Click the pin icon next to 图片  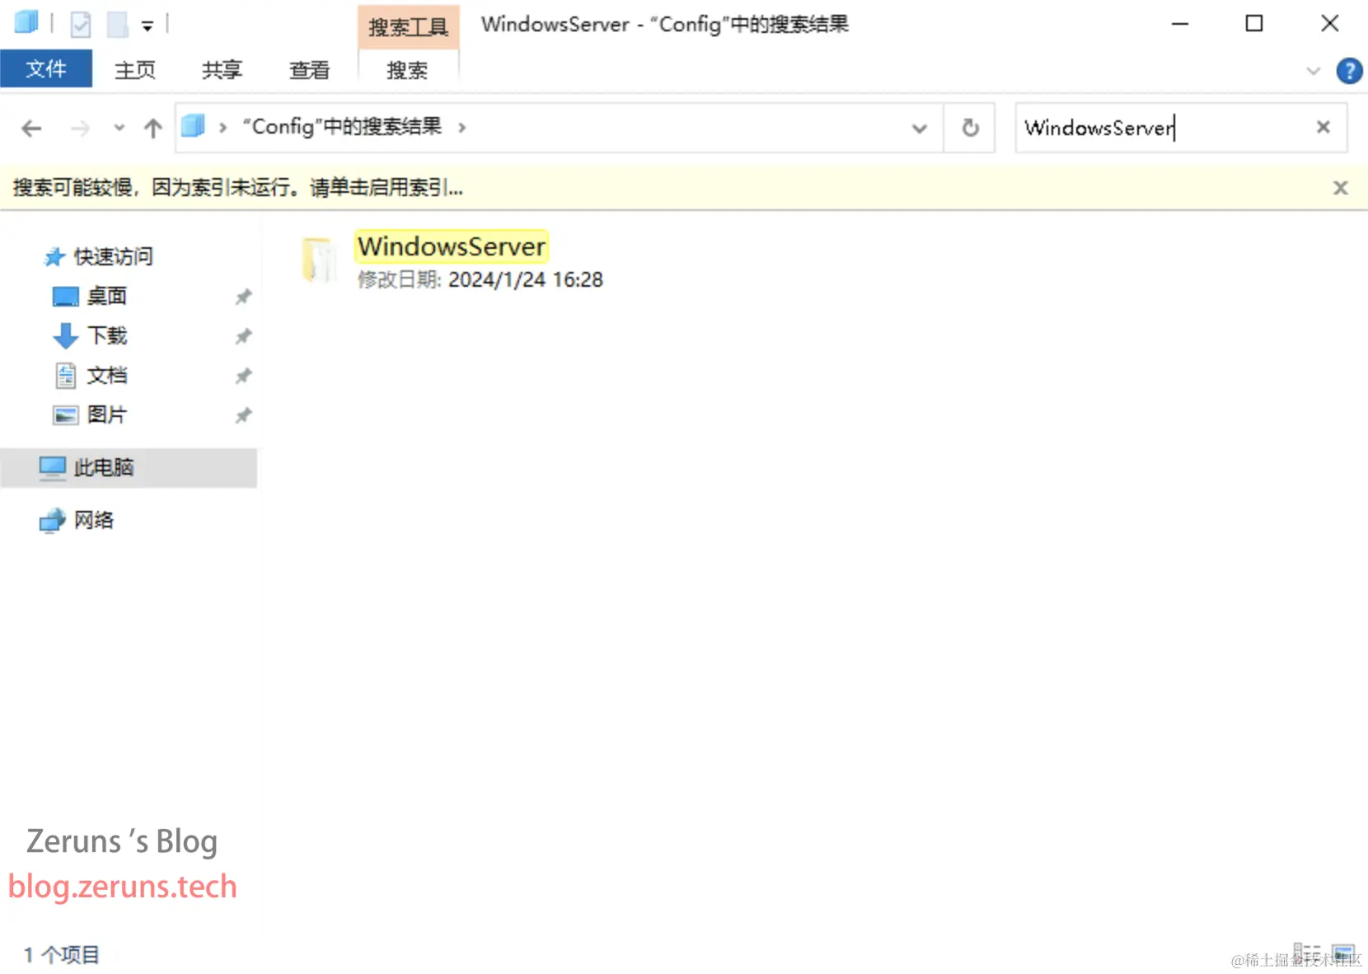(x=243, y=415)
